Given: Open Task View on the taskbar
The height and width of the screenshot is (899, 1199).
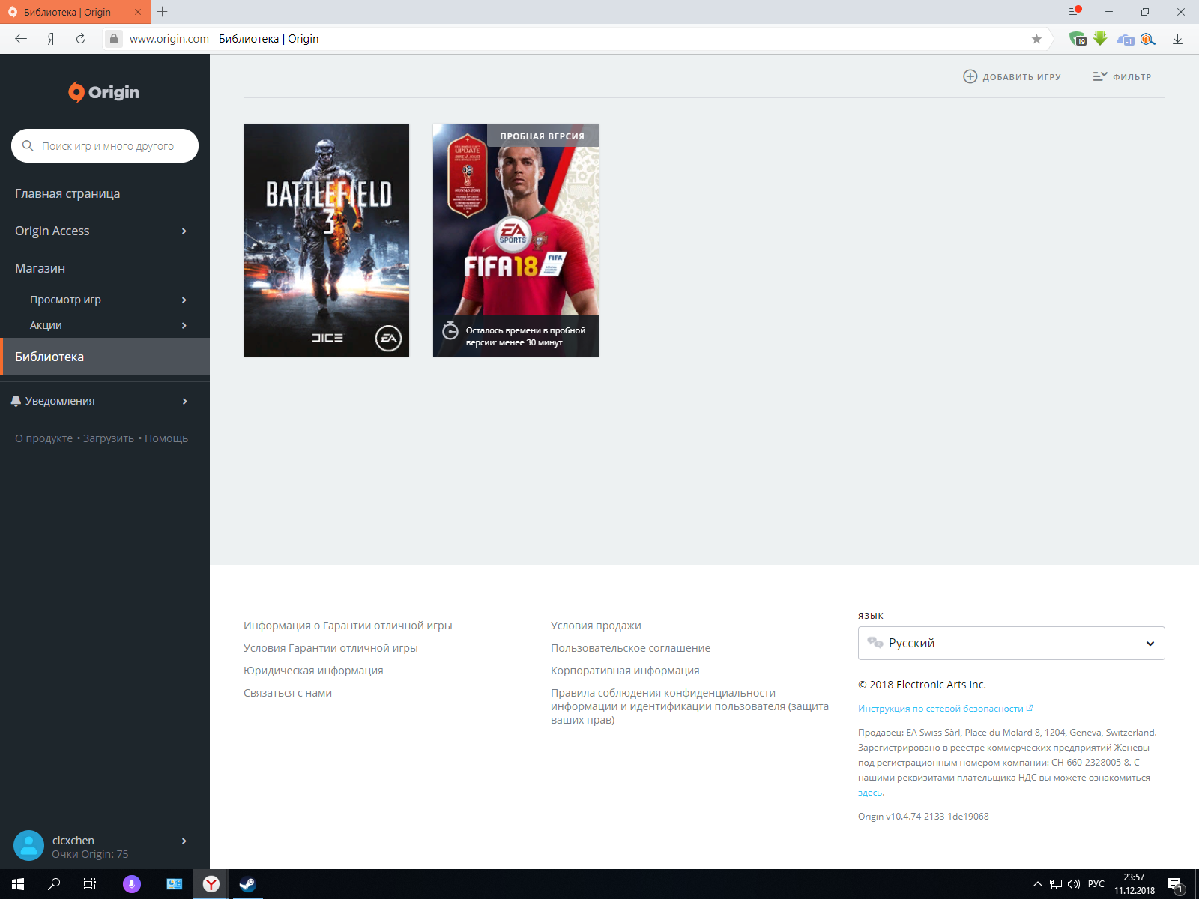Looking at the screenshot, I should [90, 884].
